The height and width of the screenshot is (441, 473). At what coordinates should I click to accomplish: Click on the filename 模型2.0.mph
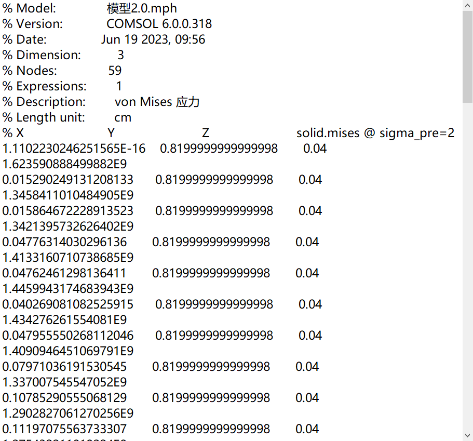pyautogui.click(x=141, y=8)
